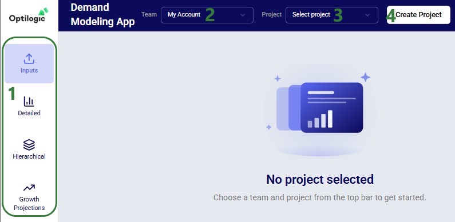Click the chevron in the Project dropdown
The image size is (455, 222).
coord(367,15)
